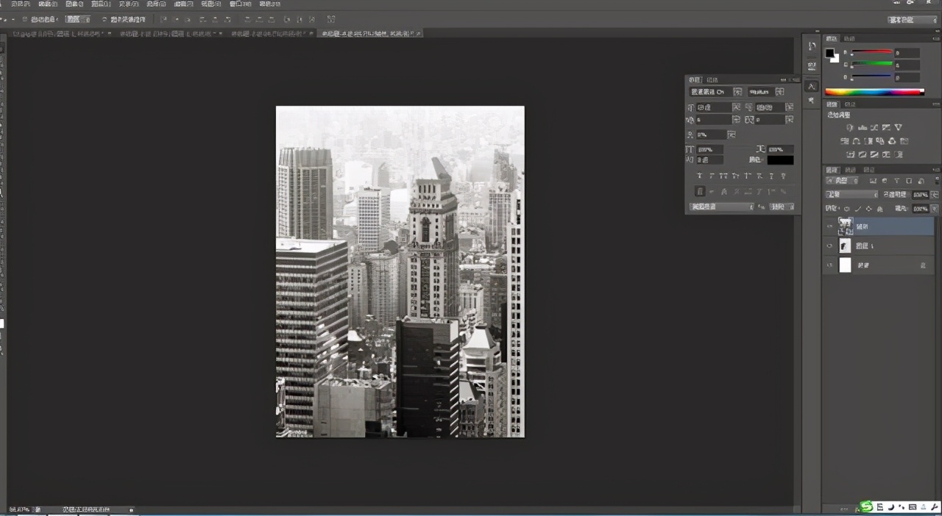Switch to the Styles tab beside Adjustments

(849, 104)
